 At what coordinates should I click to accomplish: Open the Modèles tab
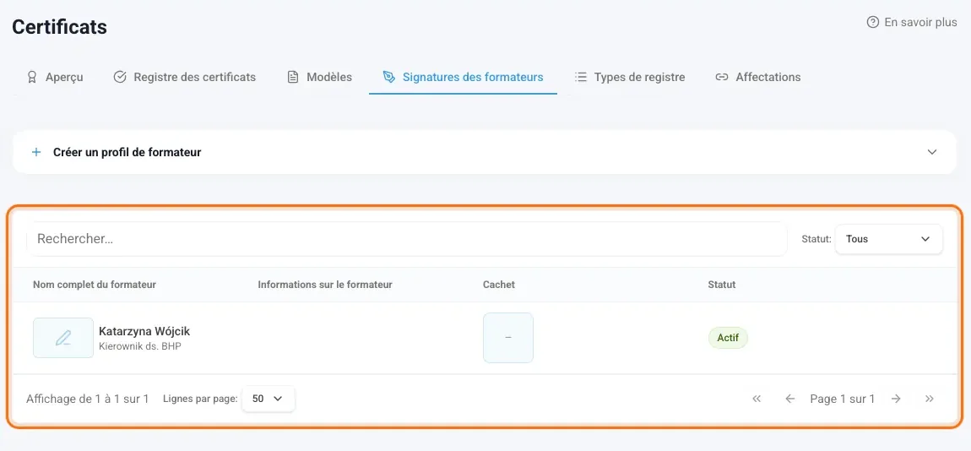pos(319,77)
